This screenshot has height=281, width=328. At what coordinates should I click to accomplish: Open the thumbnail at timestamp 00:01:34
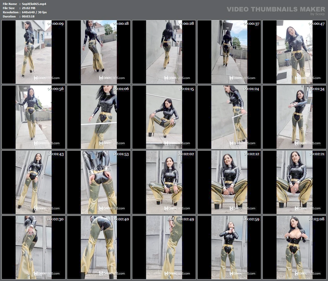pyautogui.click(x=294, y=117)
